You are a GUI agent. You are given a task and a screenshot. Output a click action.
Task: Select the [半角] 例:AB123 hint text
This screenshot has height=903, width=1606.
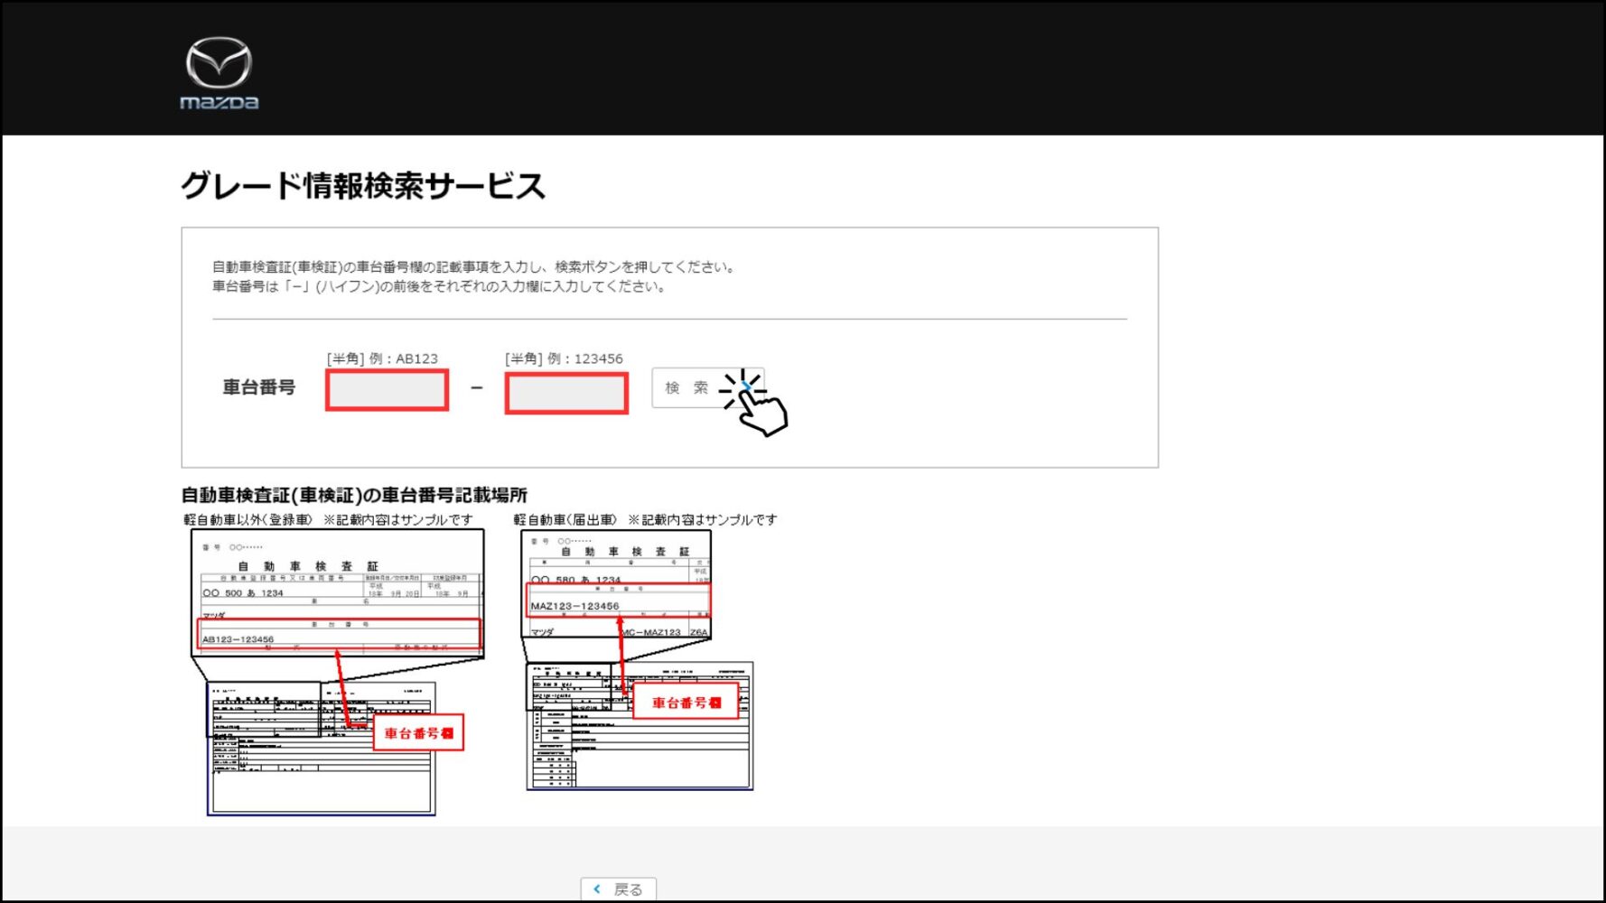point(382,358)
